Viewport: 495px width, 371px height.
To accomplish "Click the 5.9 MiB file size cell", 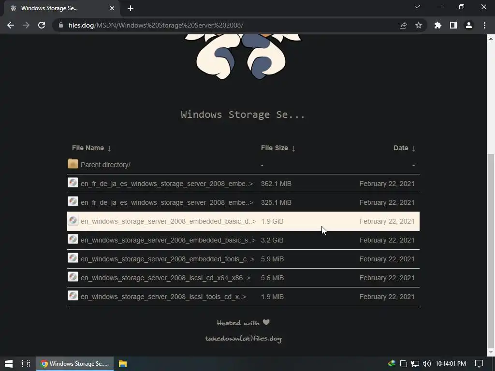I will coord(272,259).
